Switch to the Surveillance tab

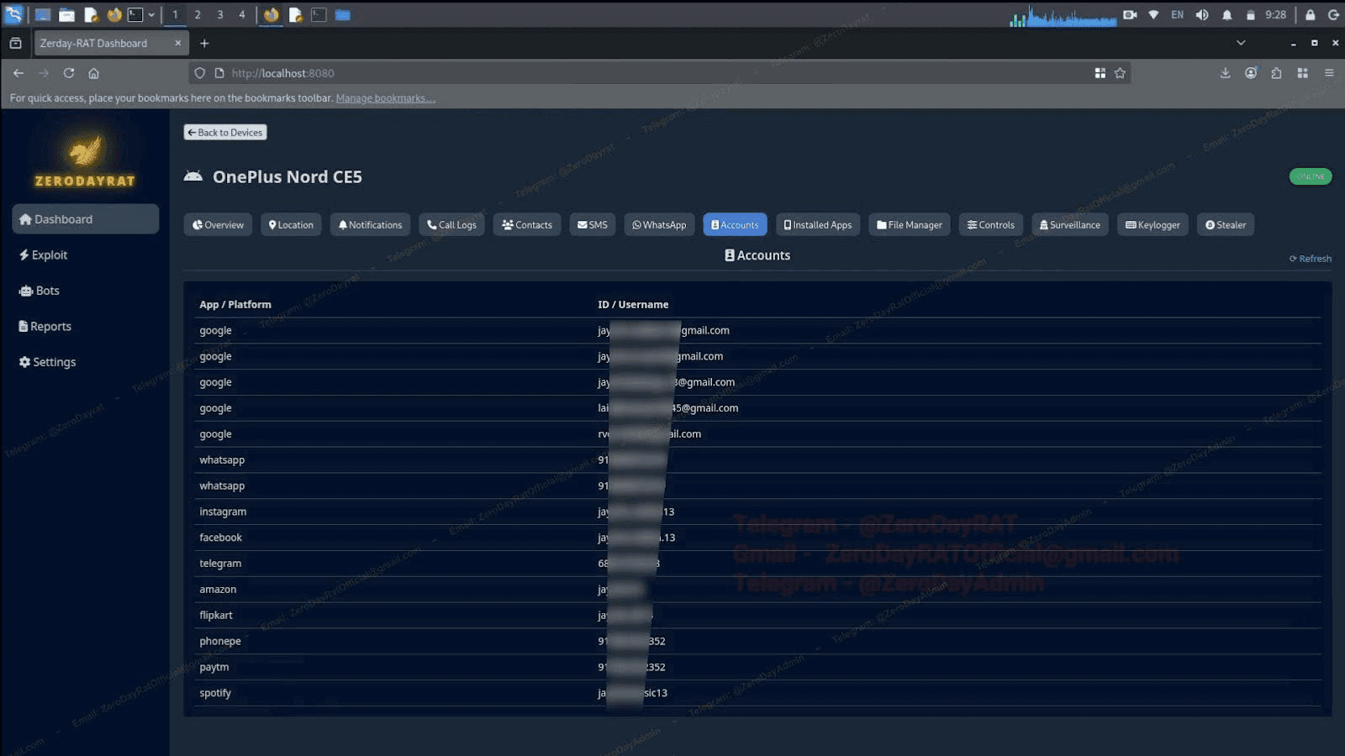[1070, 225]
